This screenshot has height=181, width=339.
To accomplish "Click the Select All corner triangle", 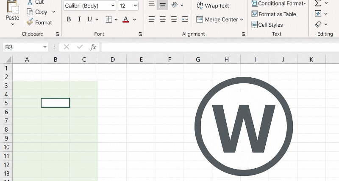I will click(8, 59).
